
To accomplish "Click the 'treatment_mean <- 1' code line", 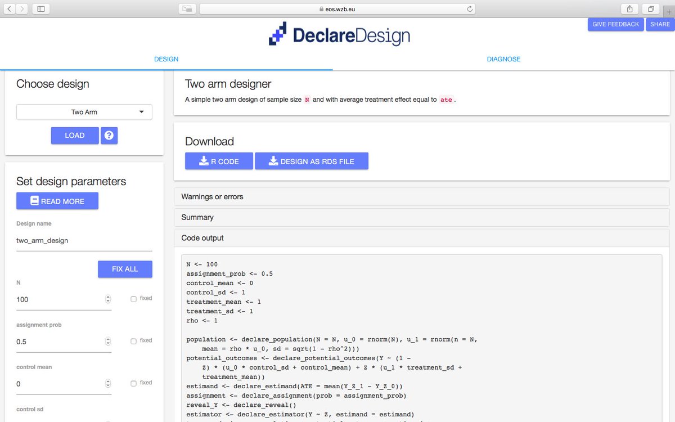I will coord(223,302).
